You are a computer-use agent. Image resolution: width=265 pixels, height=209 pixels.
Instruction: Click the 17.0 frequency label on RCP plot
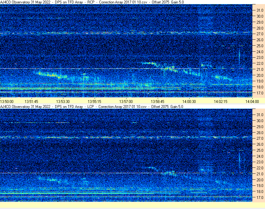pyautogui.click(x=260, y=93)
